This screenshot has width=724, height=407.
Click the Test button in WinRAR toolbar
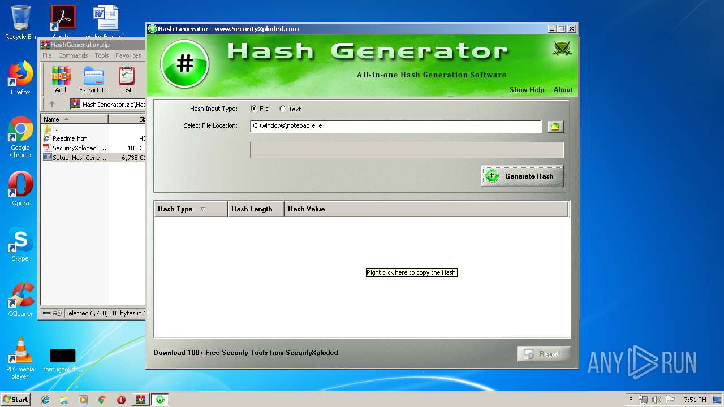(x=126, y=80)
